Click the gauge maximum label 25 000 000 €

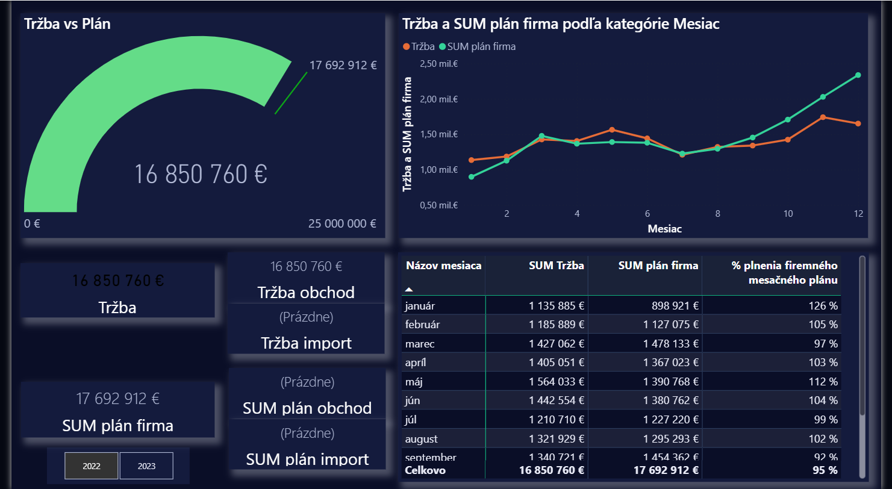coord(342,223)
